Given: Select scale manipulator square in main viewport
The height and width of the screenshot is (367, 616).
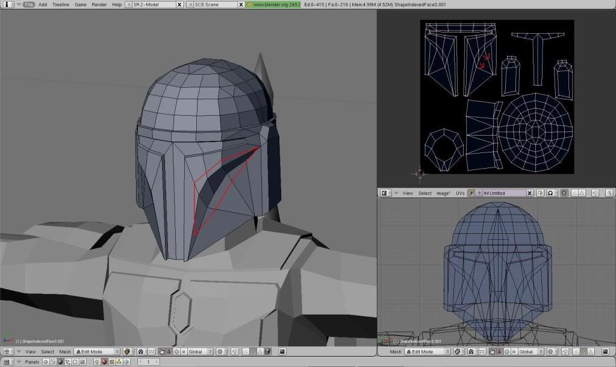Looking at the screenshot, I should coord(184,352).
